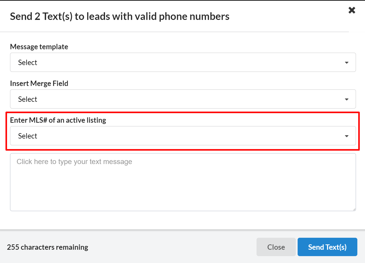This screenshot has width=365, height=263.
Task: Click the MLS# listing dropdown caret
Action: [347, 136]
